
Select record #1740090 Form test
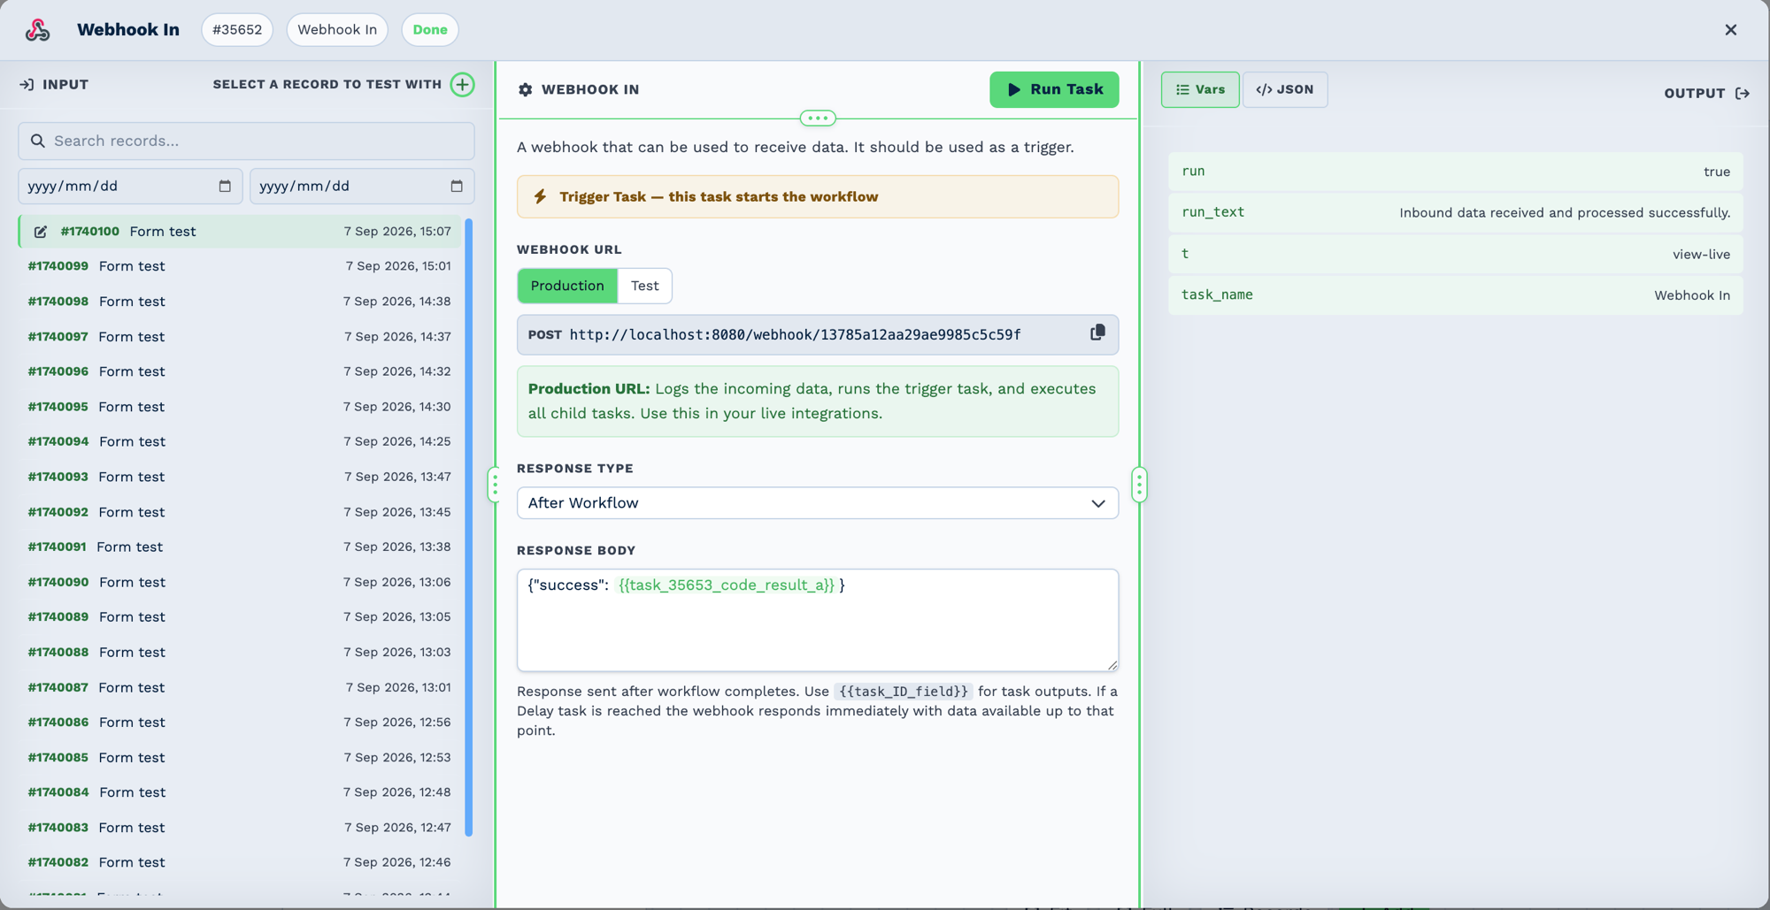click(239, 582)
